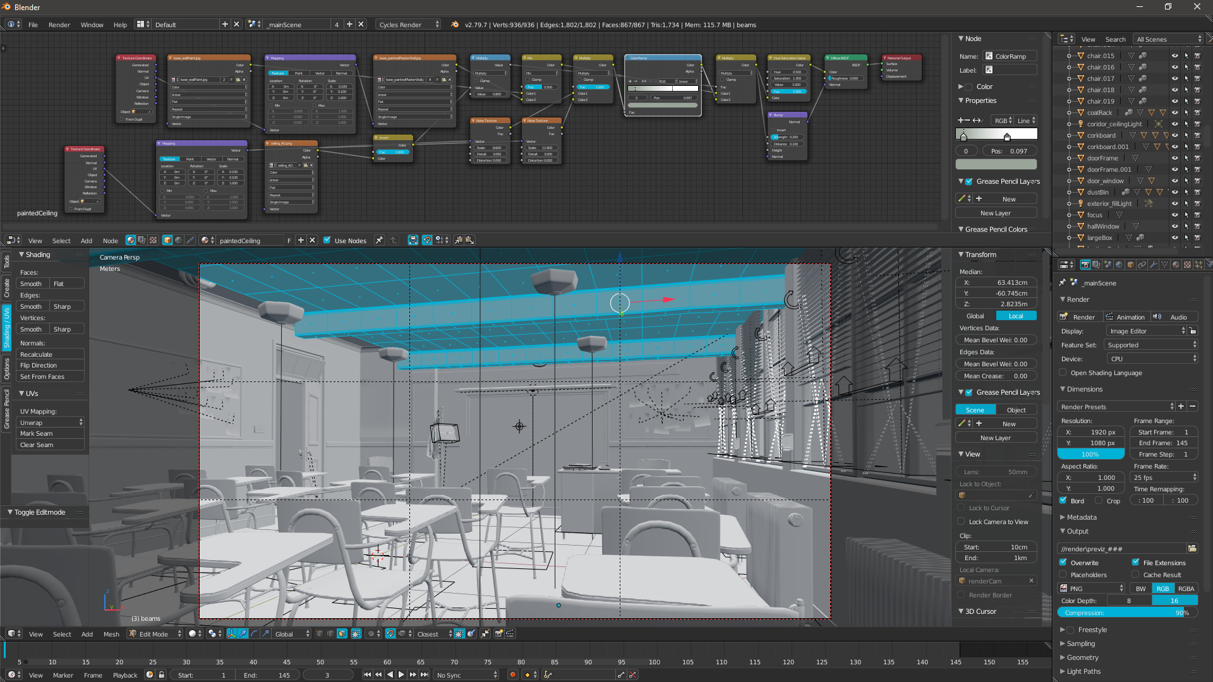Click the browse output folder icon

[1192, 548]
